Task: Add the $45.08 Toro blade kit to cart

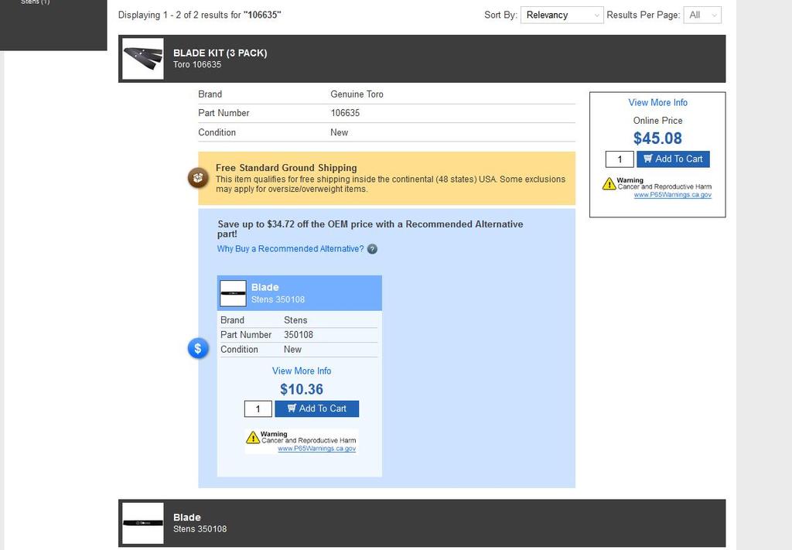Action: coord(674,159)
